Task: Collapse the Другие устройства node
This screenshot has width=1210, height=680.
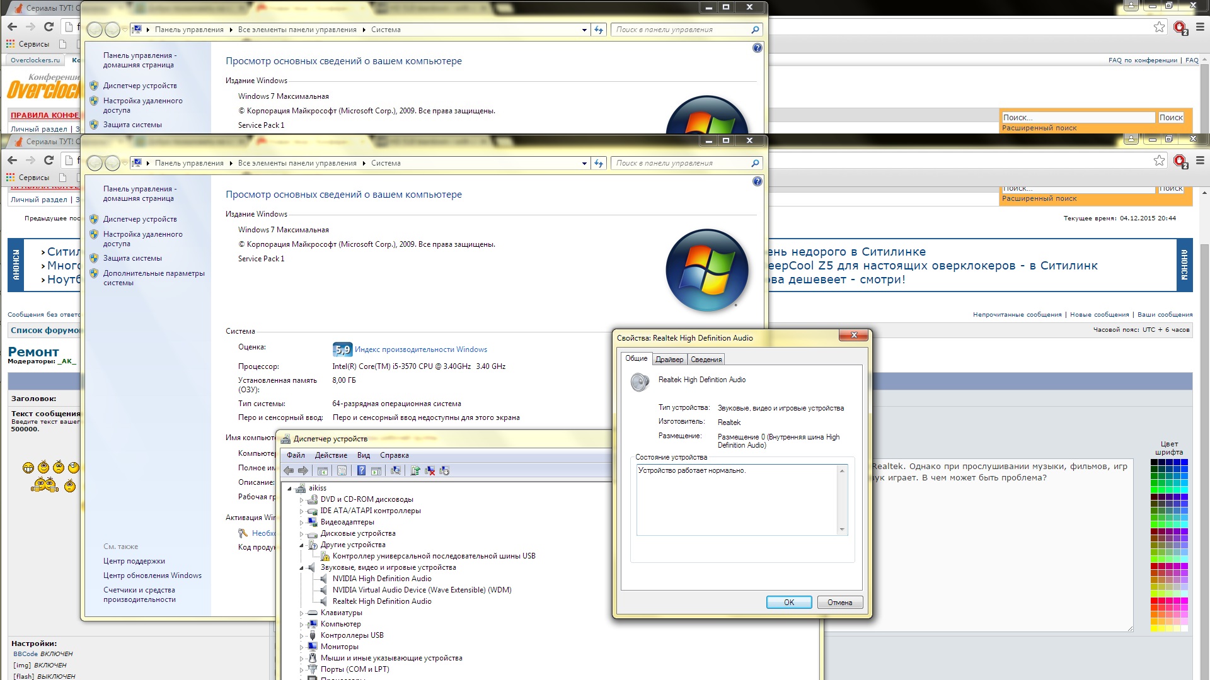Action: pos(301,545)
